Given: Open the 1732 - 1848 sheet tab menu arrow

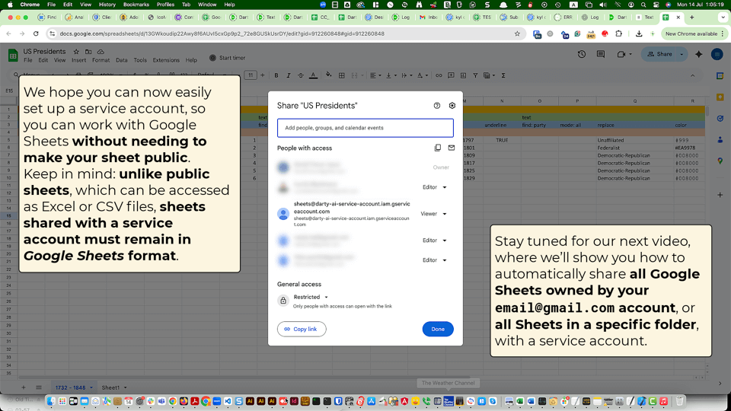Looking at the screenshot, I should point(91,387).
